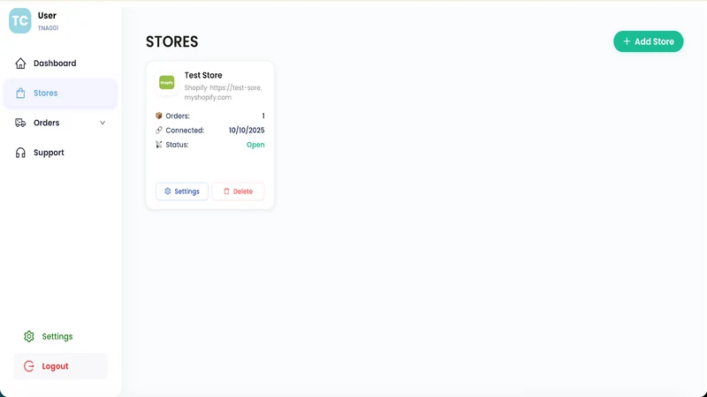
Task: Open Test Store settings
Action: click(182, 191)
